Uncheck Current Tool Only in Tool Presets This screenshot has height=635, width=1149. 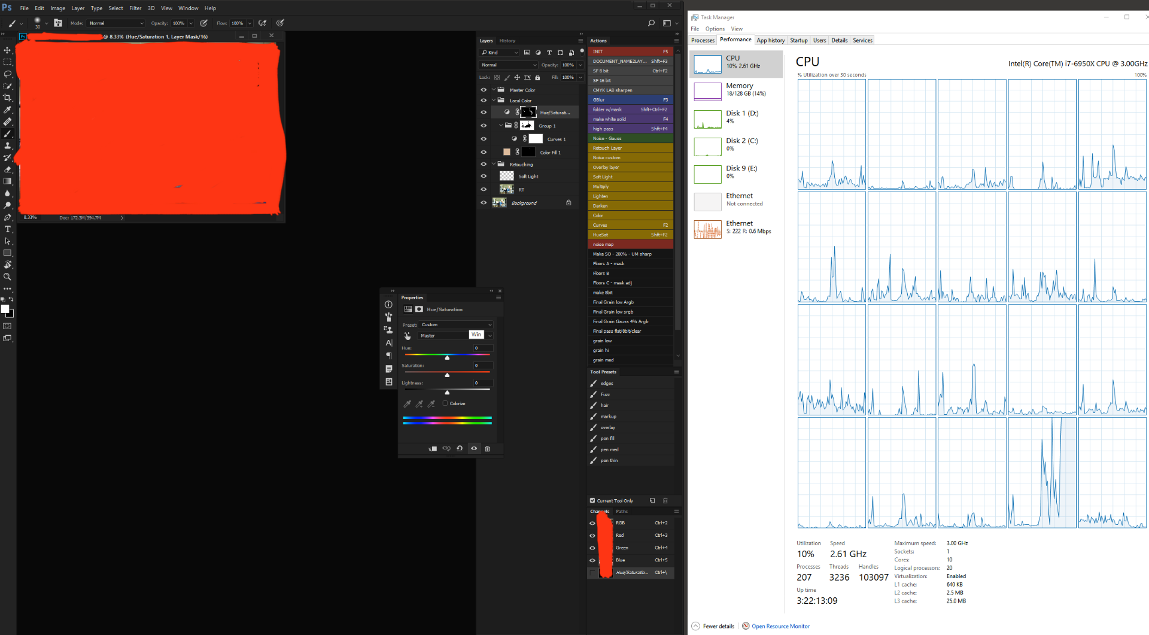[x=592, y=500]
